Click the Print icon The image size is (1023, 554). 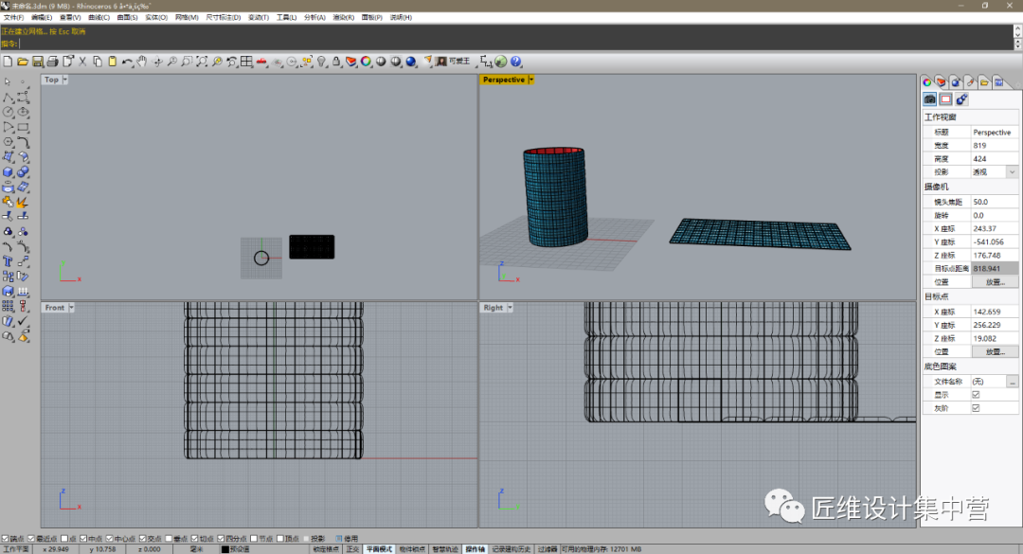point(53,62)
